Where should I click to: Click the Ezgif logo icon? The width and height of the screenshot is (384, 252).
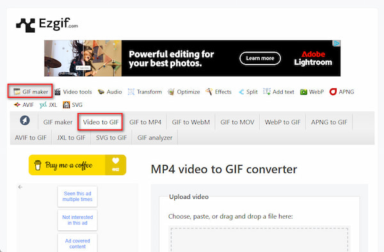pos(26,25)
